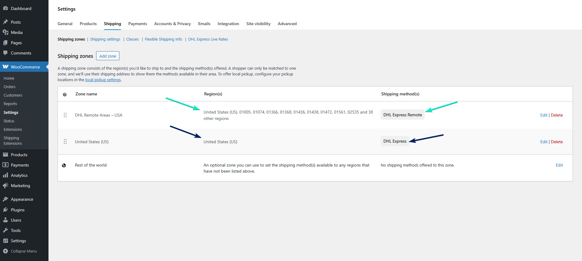Click the Posts pin icon
This screenshot has height=261, width=582.
click(x=5, y=22)
